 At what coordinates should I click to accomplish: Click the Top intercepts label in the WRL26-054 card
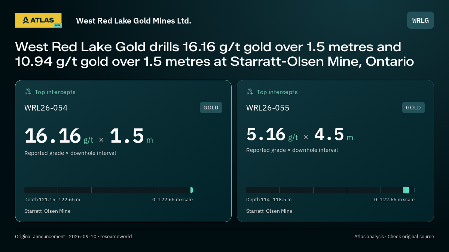pyautogui.click(x=55, y=92)
